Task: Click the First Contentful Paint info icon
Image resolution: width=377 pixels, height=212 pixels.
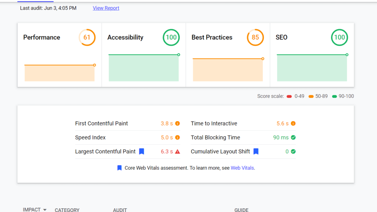Action: (x=177, y=123)
